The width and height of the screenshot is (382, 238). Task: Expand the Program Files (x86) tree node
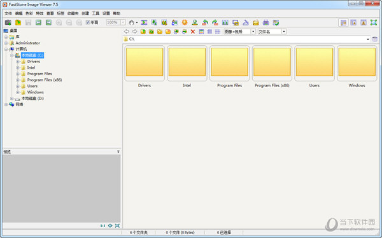point(18,80)
